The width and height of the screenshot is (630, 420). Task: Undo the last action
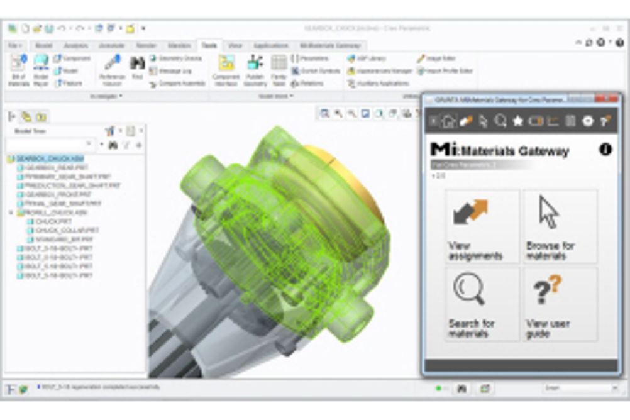62,28
